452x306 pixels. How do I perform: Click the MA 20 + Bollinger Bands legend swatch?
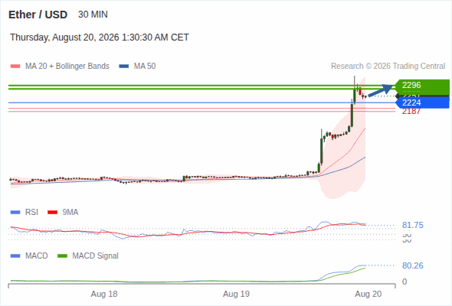coord(15,67)
